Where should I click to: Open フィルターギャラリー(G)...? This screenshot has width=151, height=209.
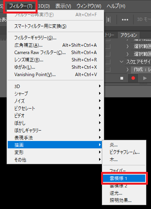[x=55, y=38]
